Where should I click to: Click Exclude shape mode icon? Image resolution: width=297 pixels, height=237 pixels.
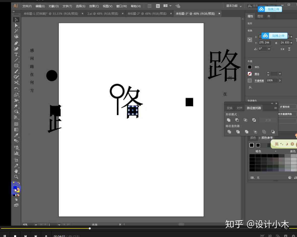254,120
